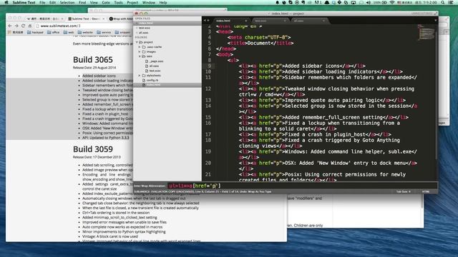
Task: Open the Tools menu
Action: click(x=118, y=2)
